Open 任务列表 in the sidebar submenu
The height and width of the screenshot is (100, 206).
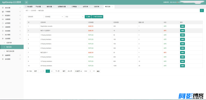click(x=12, y=43)
